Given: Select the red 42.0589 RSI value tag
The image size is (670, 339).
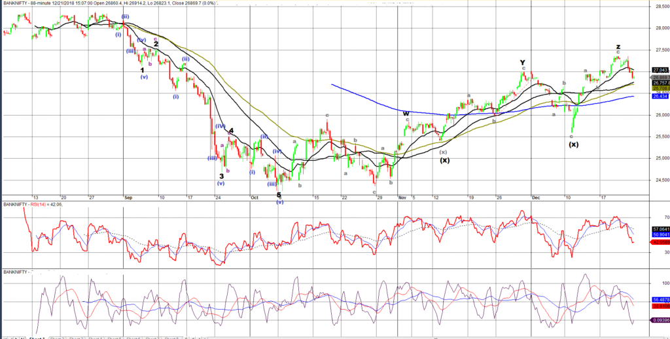Looking at the screenshot, I should point(660,242).
